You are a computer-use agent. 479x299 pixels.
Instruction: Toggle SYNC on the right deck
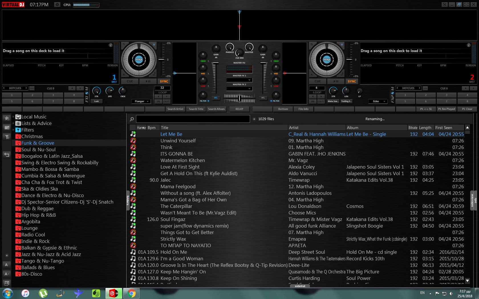(352, 81)
